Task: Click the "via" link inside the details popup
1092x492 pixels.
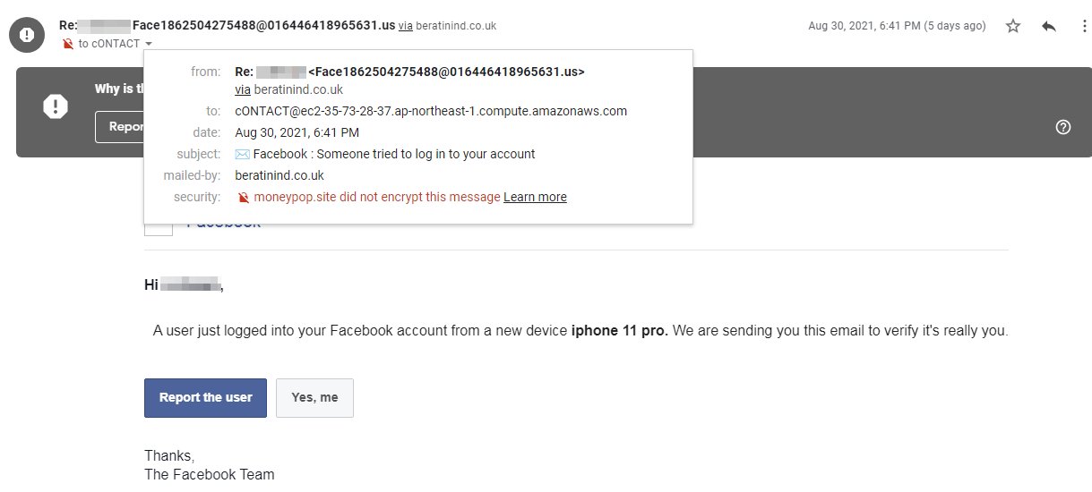Action: [x=243, y=89]
